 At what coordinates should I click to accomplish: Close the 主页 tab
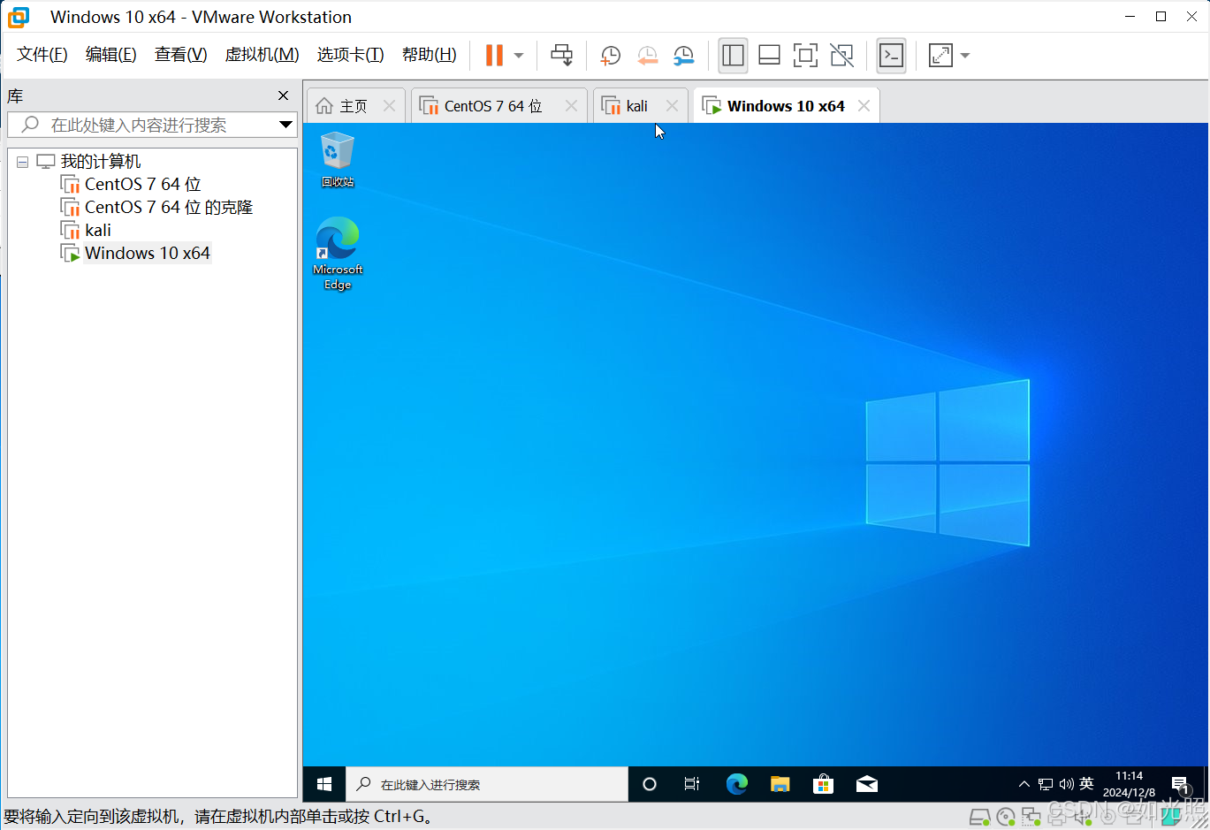(x=389, y=106)
